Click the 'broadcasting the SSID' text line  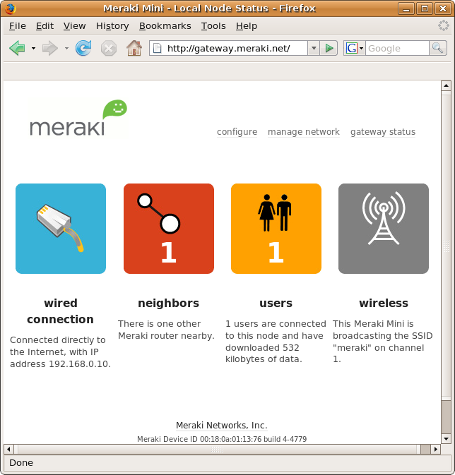[382, 336]
